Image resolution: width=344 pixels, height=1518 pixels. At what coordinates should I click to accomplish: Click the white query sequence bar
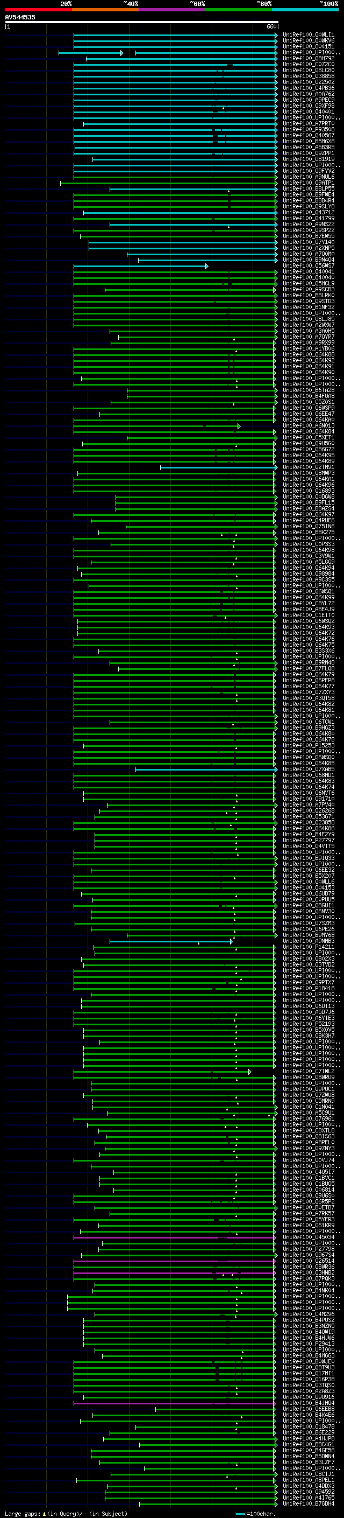point(142,22)
